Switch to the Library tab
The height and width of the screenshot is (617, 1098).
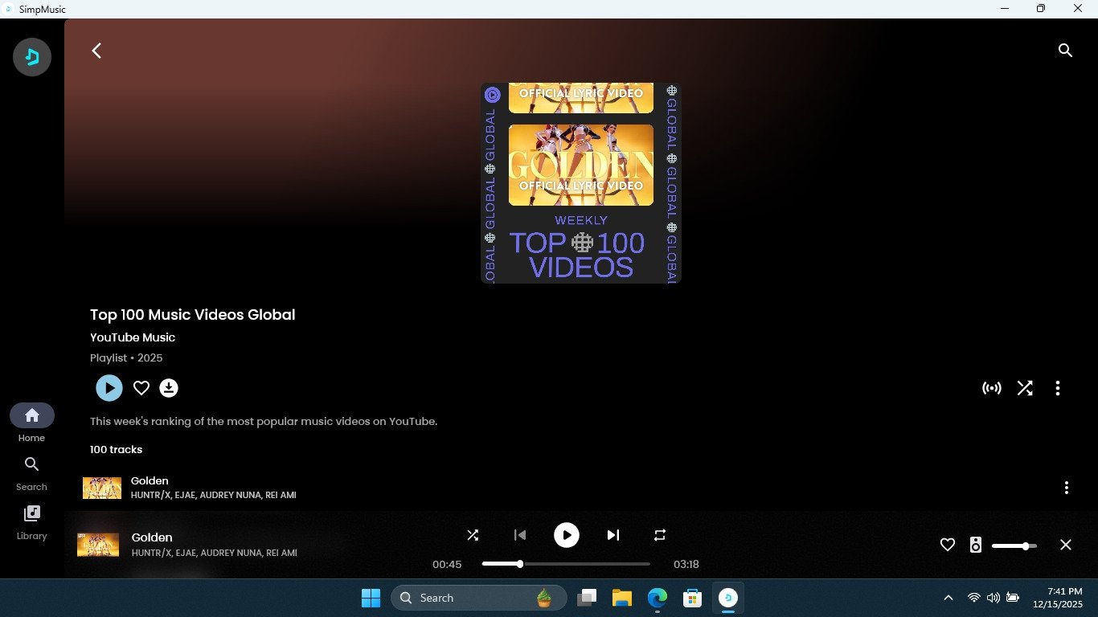click(32, 522)
